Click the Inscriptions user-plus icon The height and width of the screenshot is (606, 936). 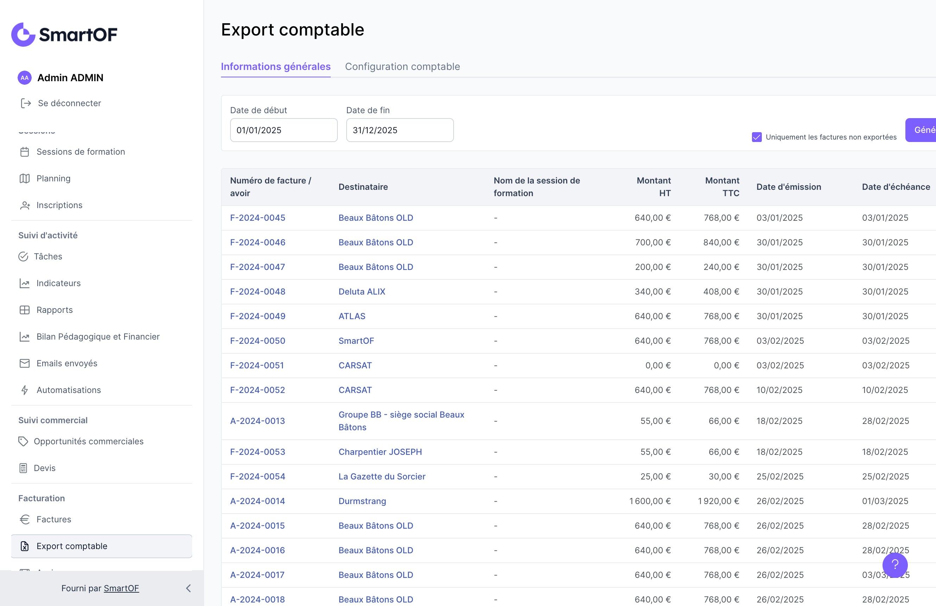pyautogui.click(x=25, y=205)
